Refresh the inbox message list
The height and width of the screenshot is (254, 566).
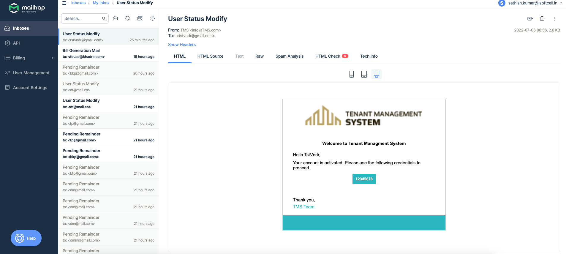click(x=128, y=18)
